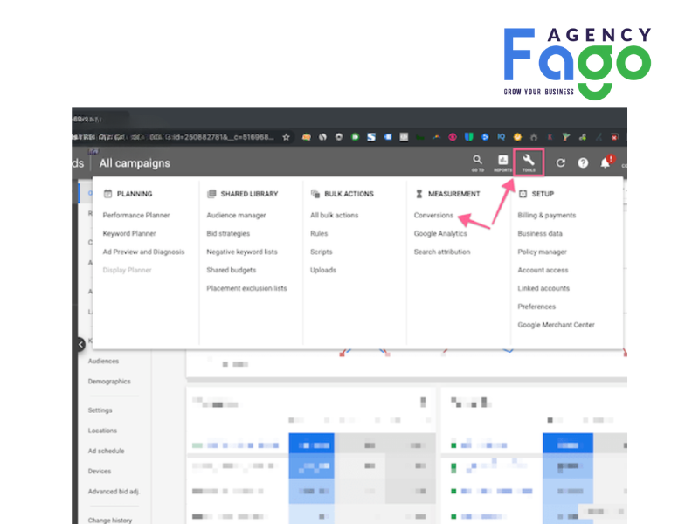699x524 pixels.
Task: Click the Go To search icon
Action: (477, 162)
